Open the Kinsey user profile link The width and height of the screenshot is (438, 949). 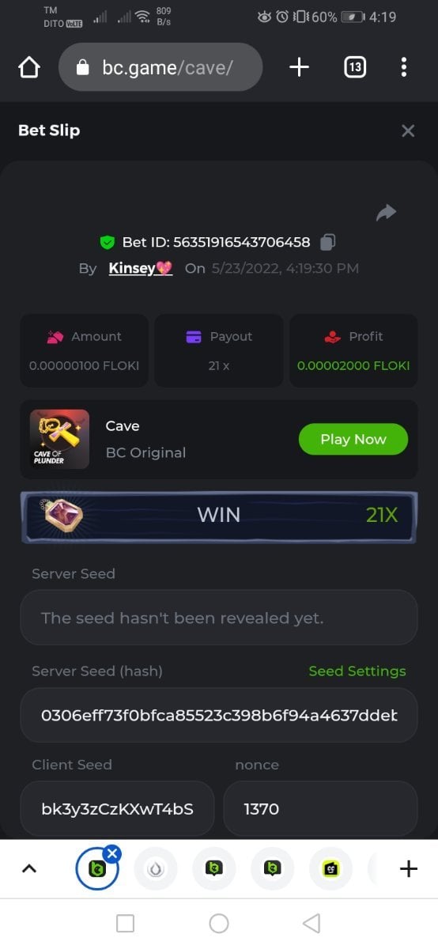tap(140, 268)
